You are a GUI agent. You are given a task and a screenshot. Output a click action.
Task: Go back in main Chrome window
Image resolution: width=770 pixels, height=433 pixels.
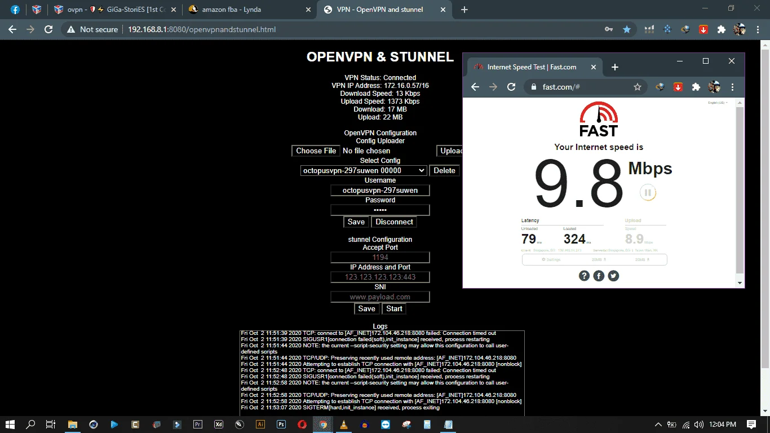12,29
